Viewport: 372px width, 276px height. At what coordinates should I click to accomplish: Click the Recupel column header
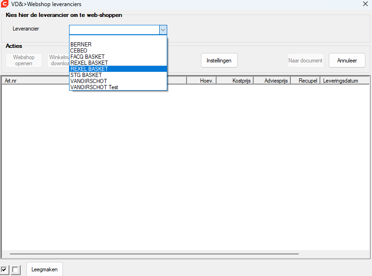click(x=306, y=81)
